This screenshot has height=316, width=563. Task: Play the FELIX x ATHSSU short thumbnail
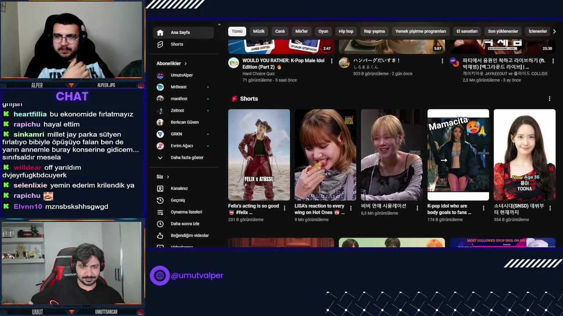click(259, 155)
